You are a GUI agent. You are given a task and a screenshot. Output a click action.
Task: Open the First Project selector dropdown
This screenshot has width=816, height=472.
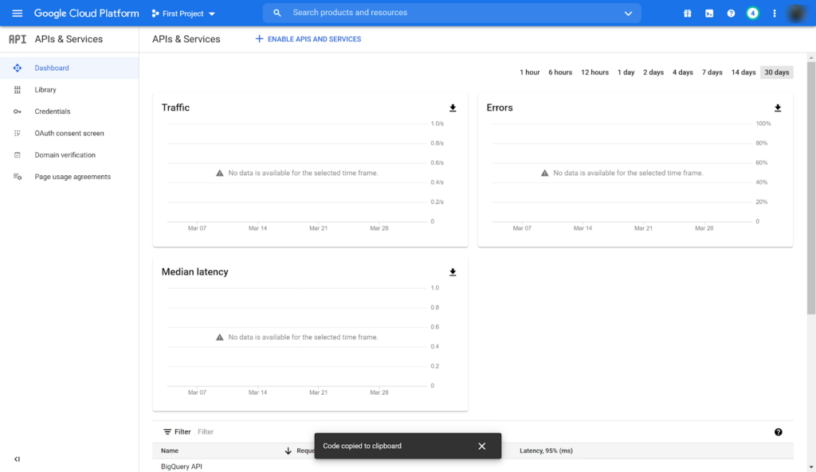coord(183,14)
